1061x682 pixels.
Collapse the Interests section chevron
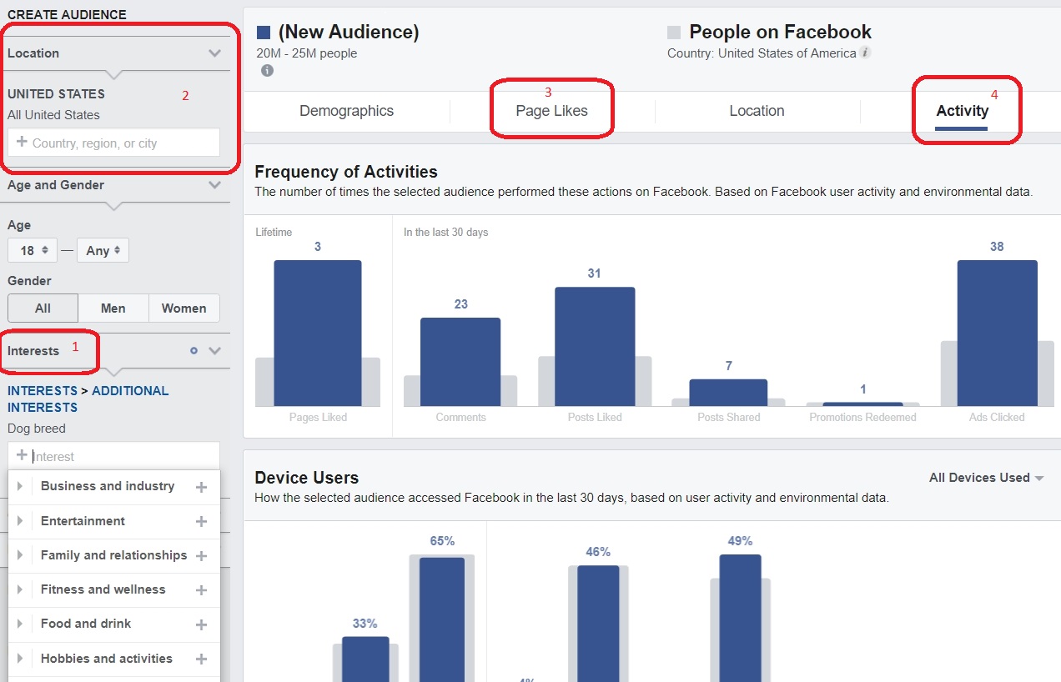pos(215,351)
